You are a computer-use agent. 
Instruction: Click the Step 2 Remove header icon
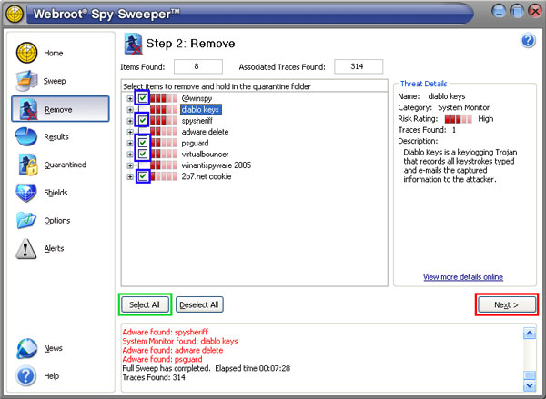(x=133, y=44)
